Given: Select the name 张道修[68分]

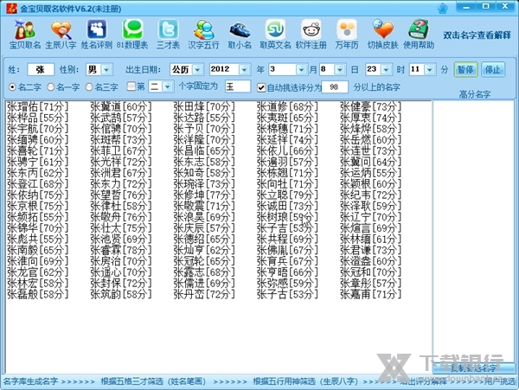Looking at the screenshot, I should click(x=287, y=107).
